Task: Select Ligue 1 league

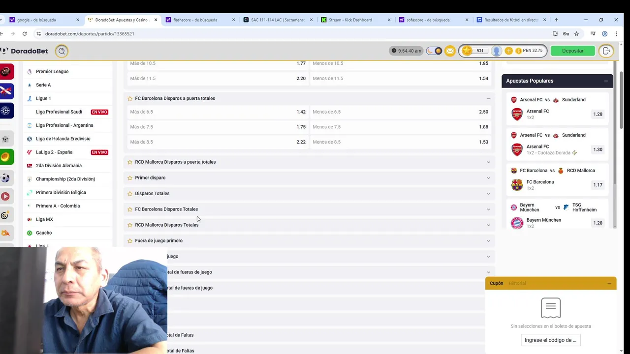Action: 43,98
